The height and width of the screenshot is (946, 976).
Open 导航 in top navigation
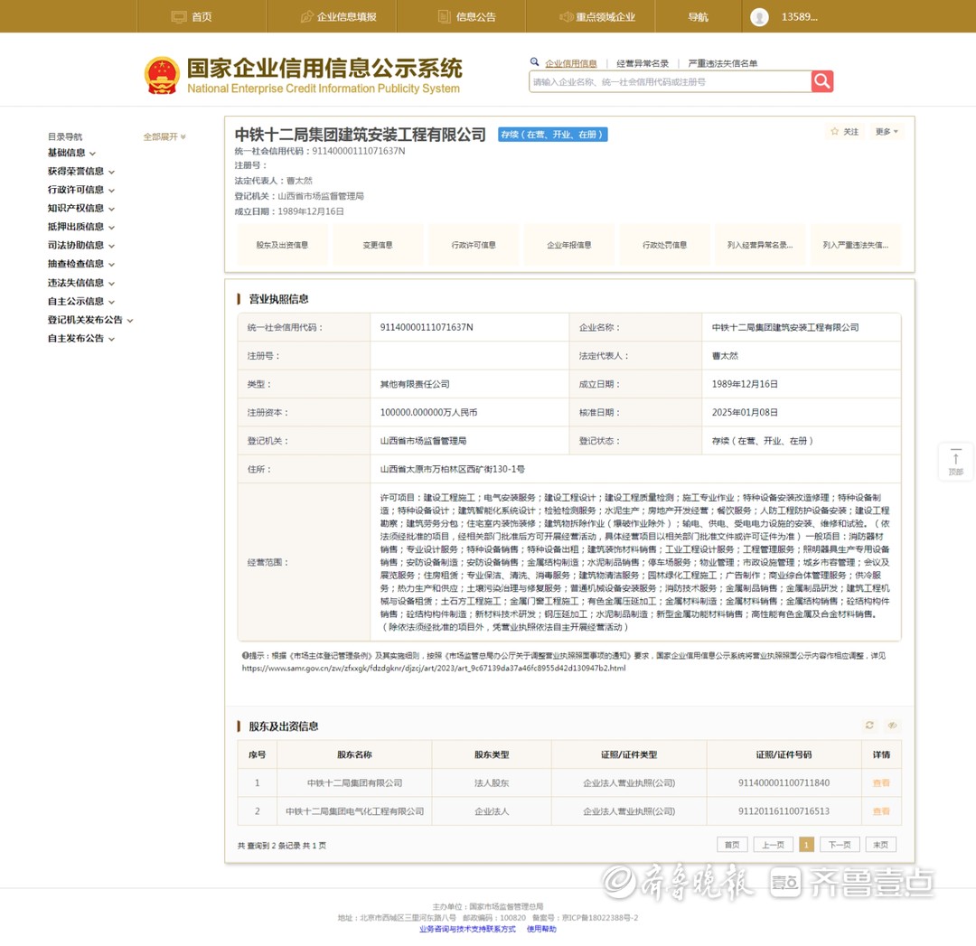(698, 17)
